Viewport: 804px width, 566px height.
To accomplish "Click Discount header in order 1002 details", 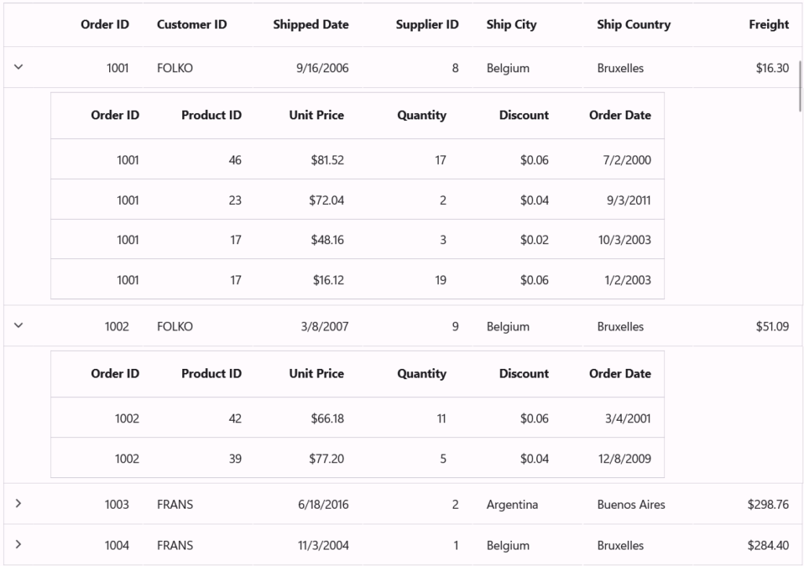I will point(524,374).
